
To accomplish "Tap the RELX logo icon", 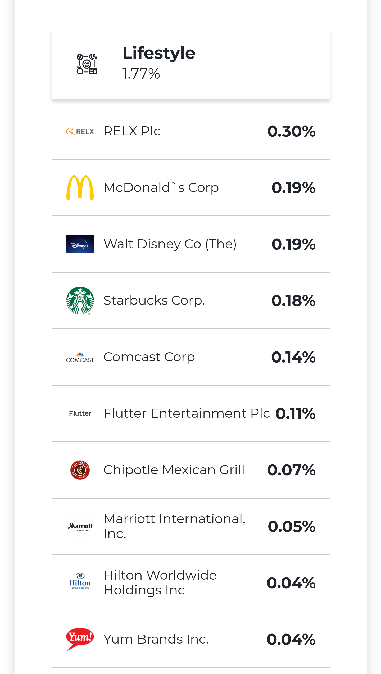I will (80, 131).
